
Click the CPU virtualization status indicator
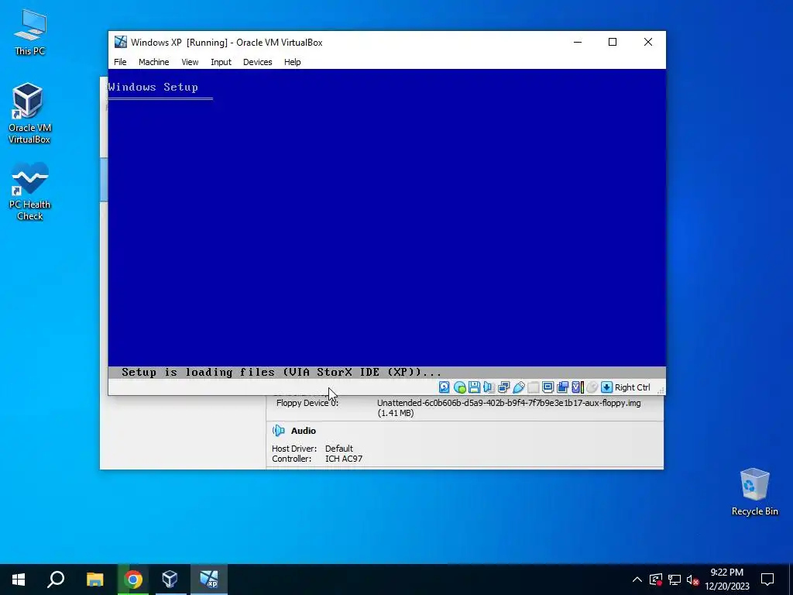click(577, 387)
